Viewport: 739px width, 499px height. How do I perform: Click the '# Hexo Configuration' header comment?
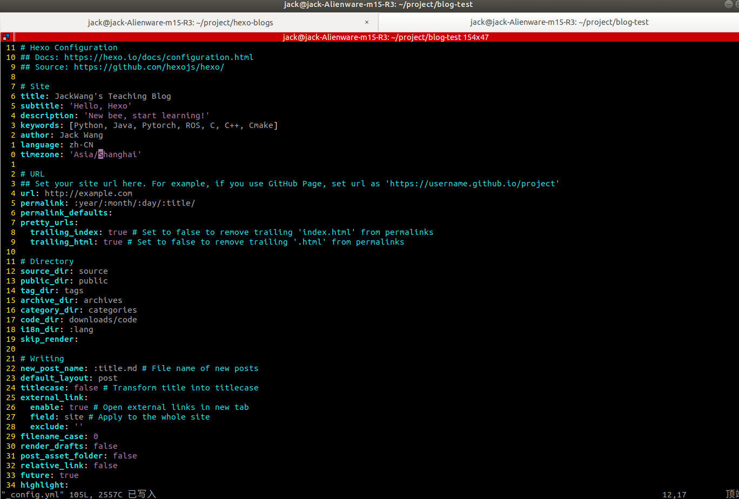tap(69, 48)
